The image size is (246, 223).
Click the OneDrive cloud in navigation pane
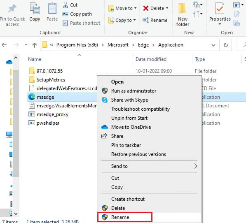pos(9,62)
